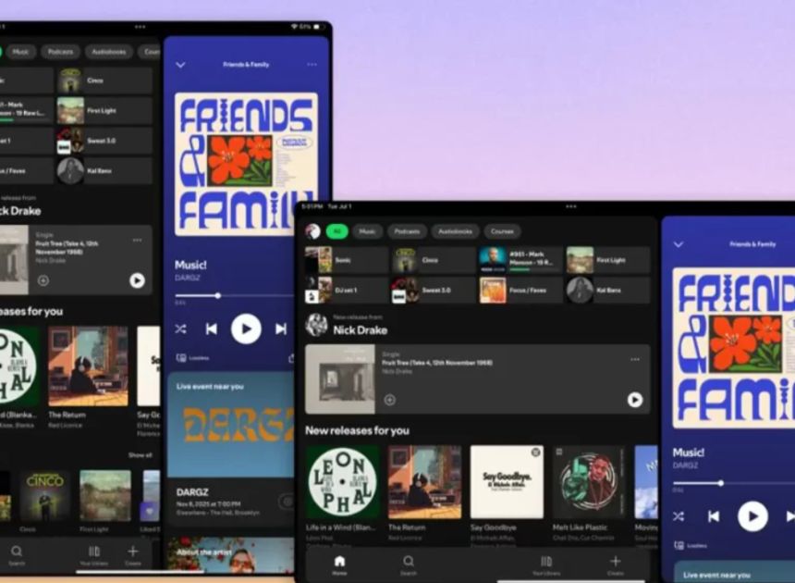Screen dimensions: 795x583
Task: Open the Melt Like Plastic album thumbnail
Action: click(588, 479)
